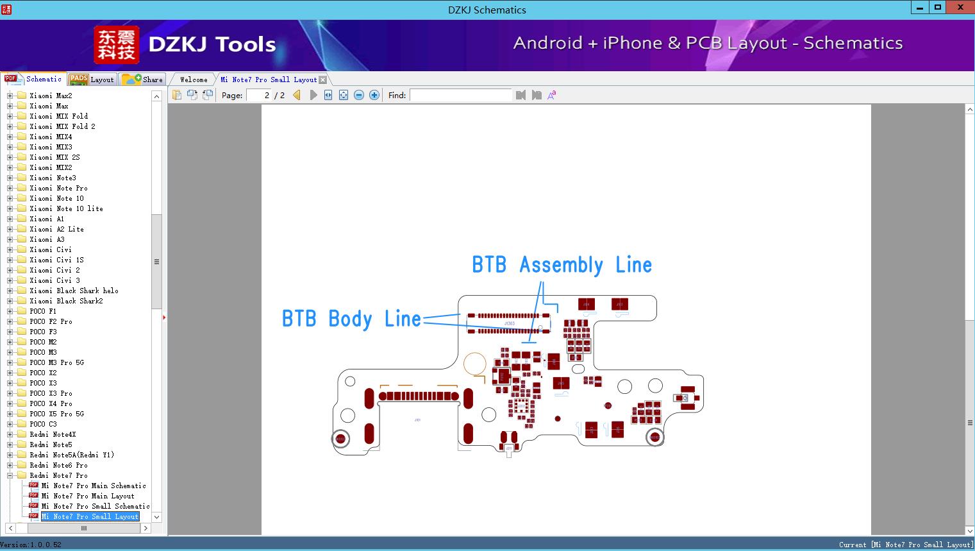975x551 pixels.
Task: Click the app icon in the title bar
Action: click(x=7, y=10)
